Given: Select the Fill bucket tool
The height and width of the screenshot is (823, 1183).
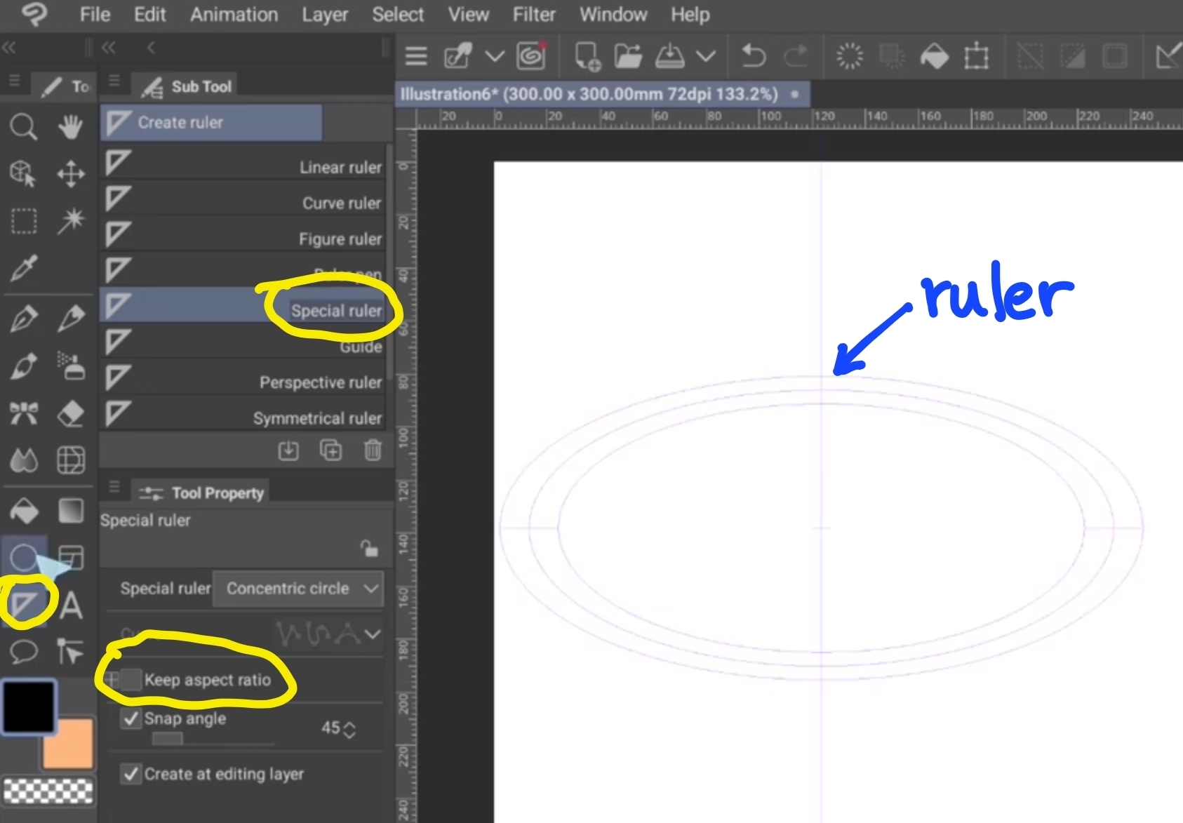Looking at the screenshot, I should tap(24, 511).
